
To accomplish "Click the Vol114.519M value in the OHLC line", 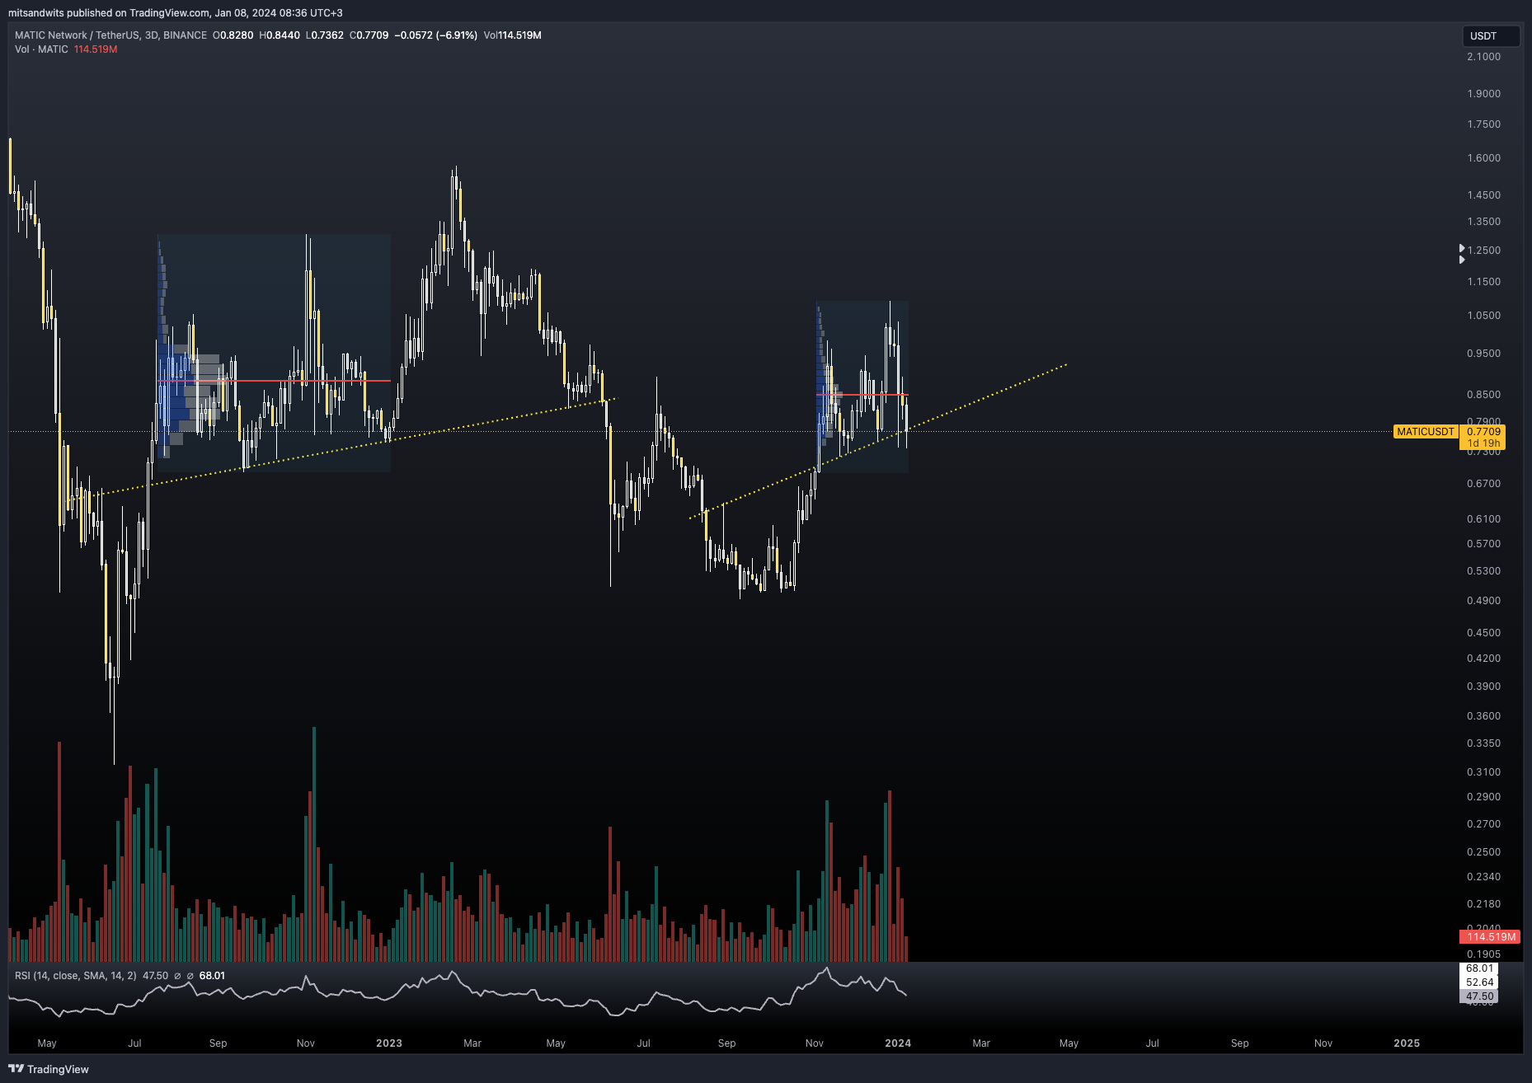I will point(513,35).
